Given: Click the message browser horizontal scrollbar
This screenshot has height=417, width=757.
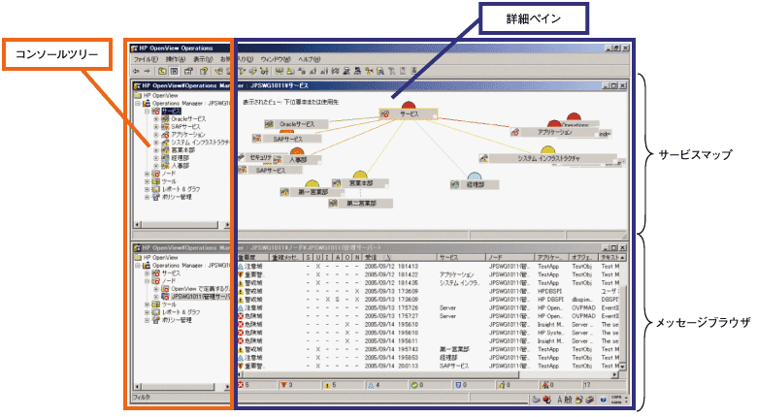Looking at the screenshot, I should pos(427,374).
